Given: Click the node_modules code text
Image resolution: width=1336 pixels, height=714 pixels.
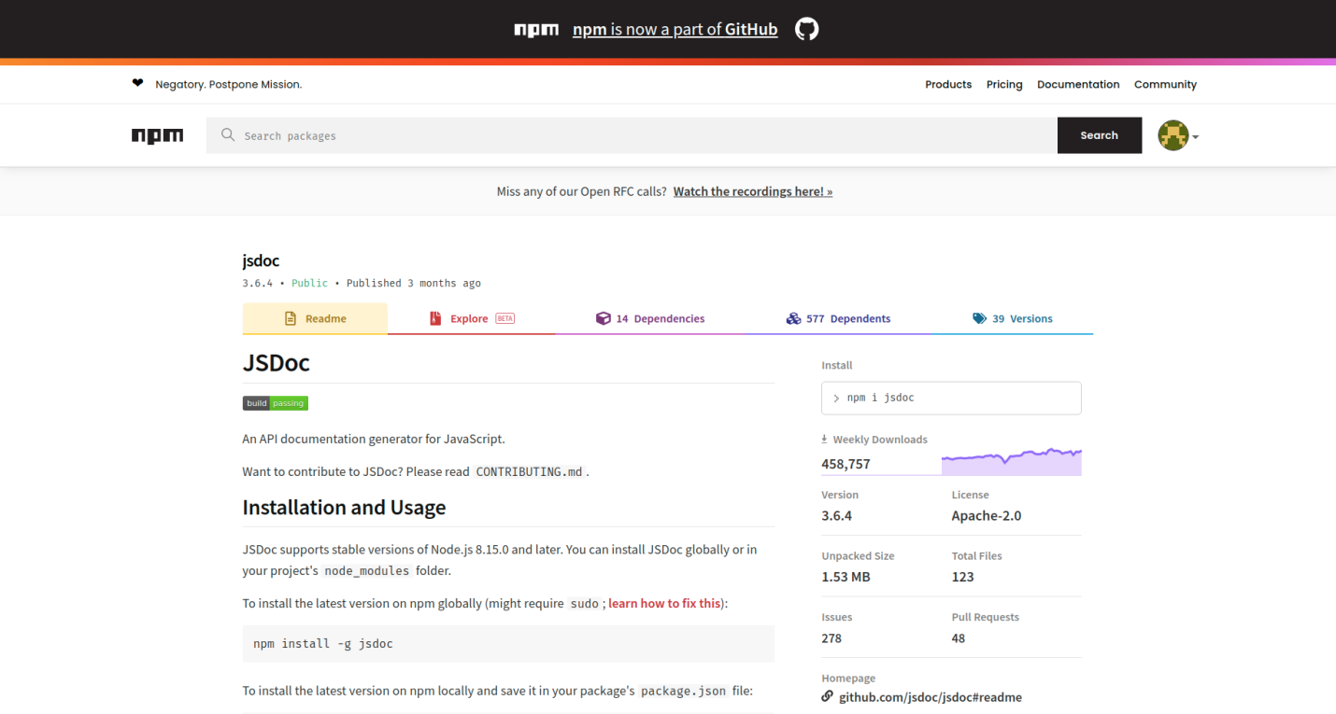Looking at the screenshot, I should 366,570.
